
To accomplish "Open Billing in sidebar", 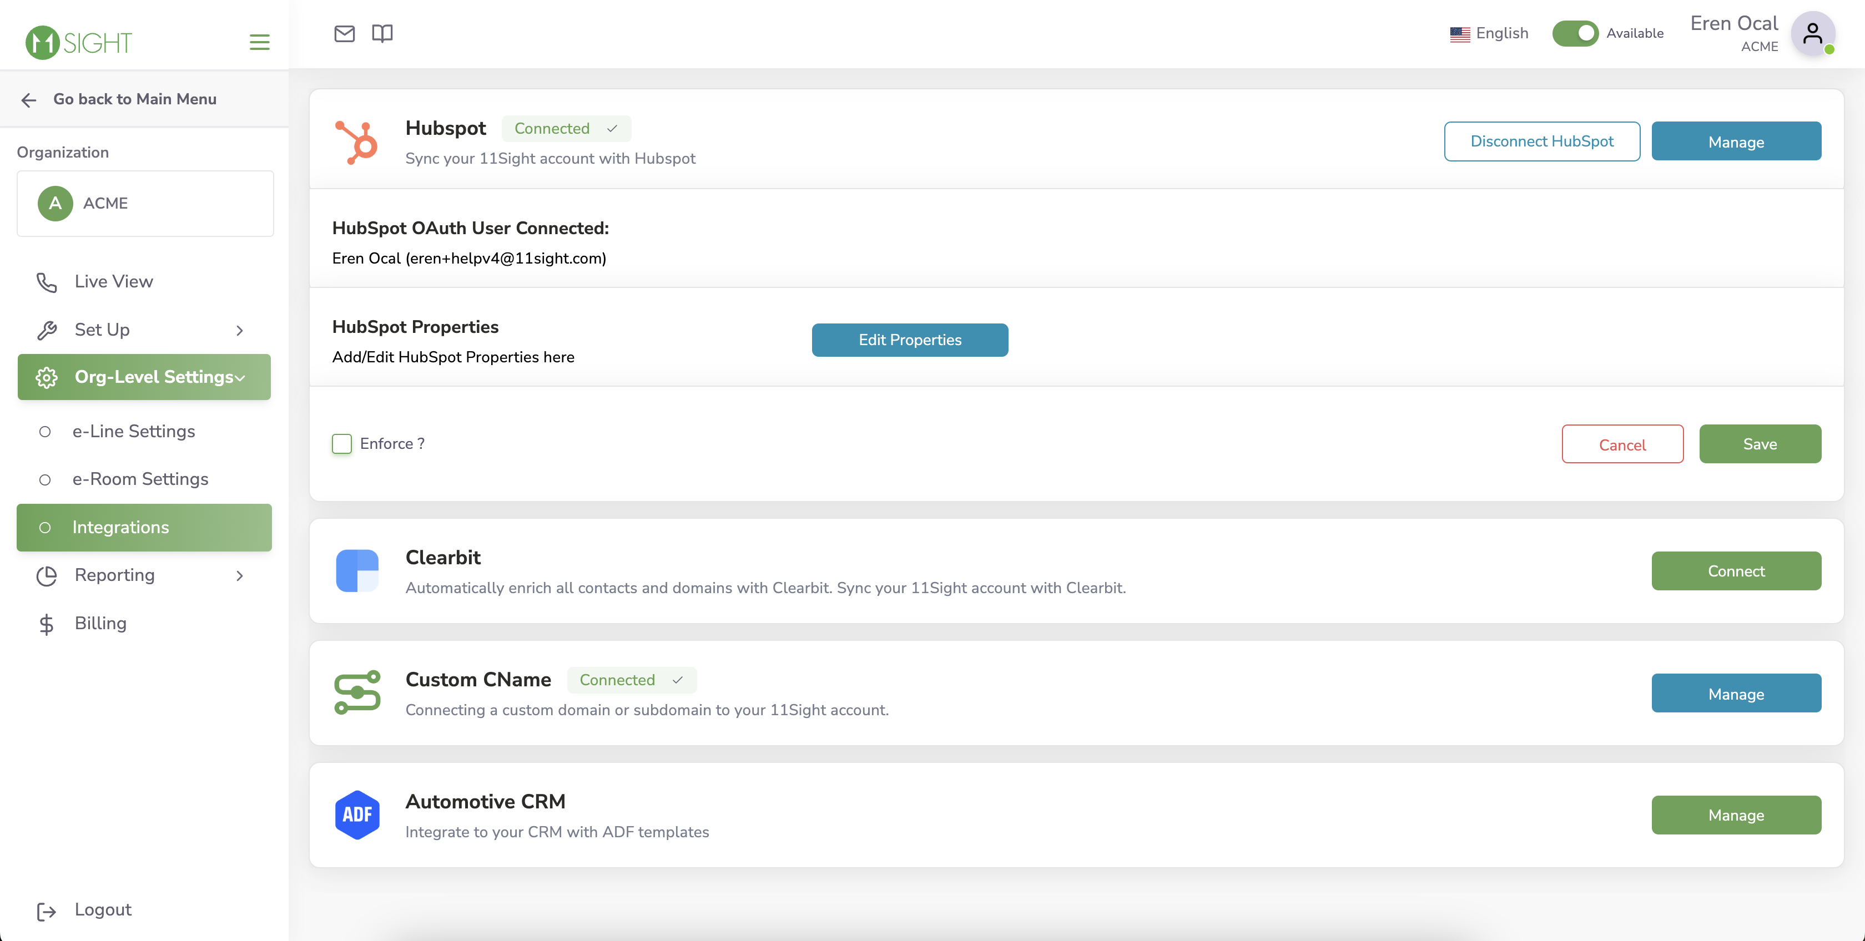I will pyautogui.click(x=100, y=623).
